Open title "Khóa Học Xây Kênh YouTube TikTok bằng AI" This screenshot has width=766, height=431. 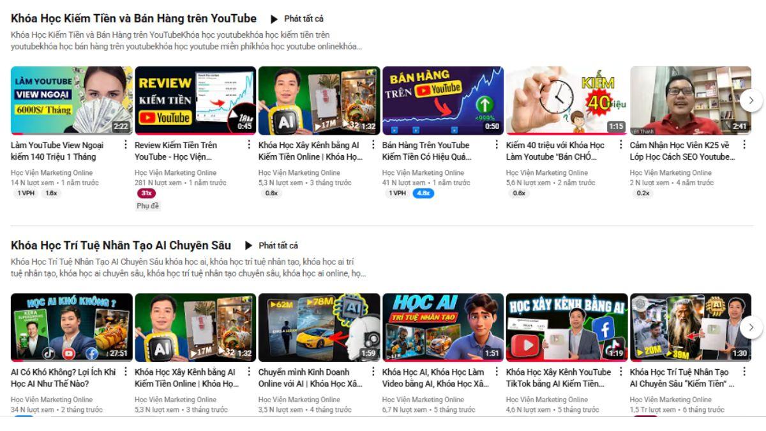[559, 377]
